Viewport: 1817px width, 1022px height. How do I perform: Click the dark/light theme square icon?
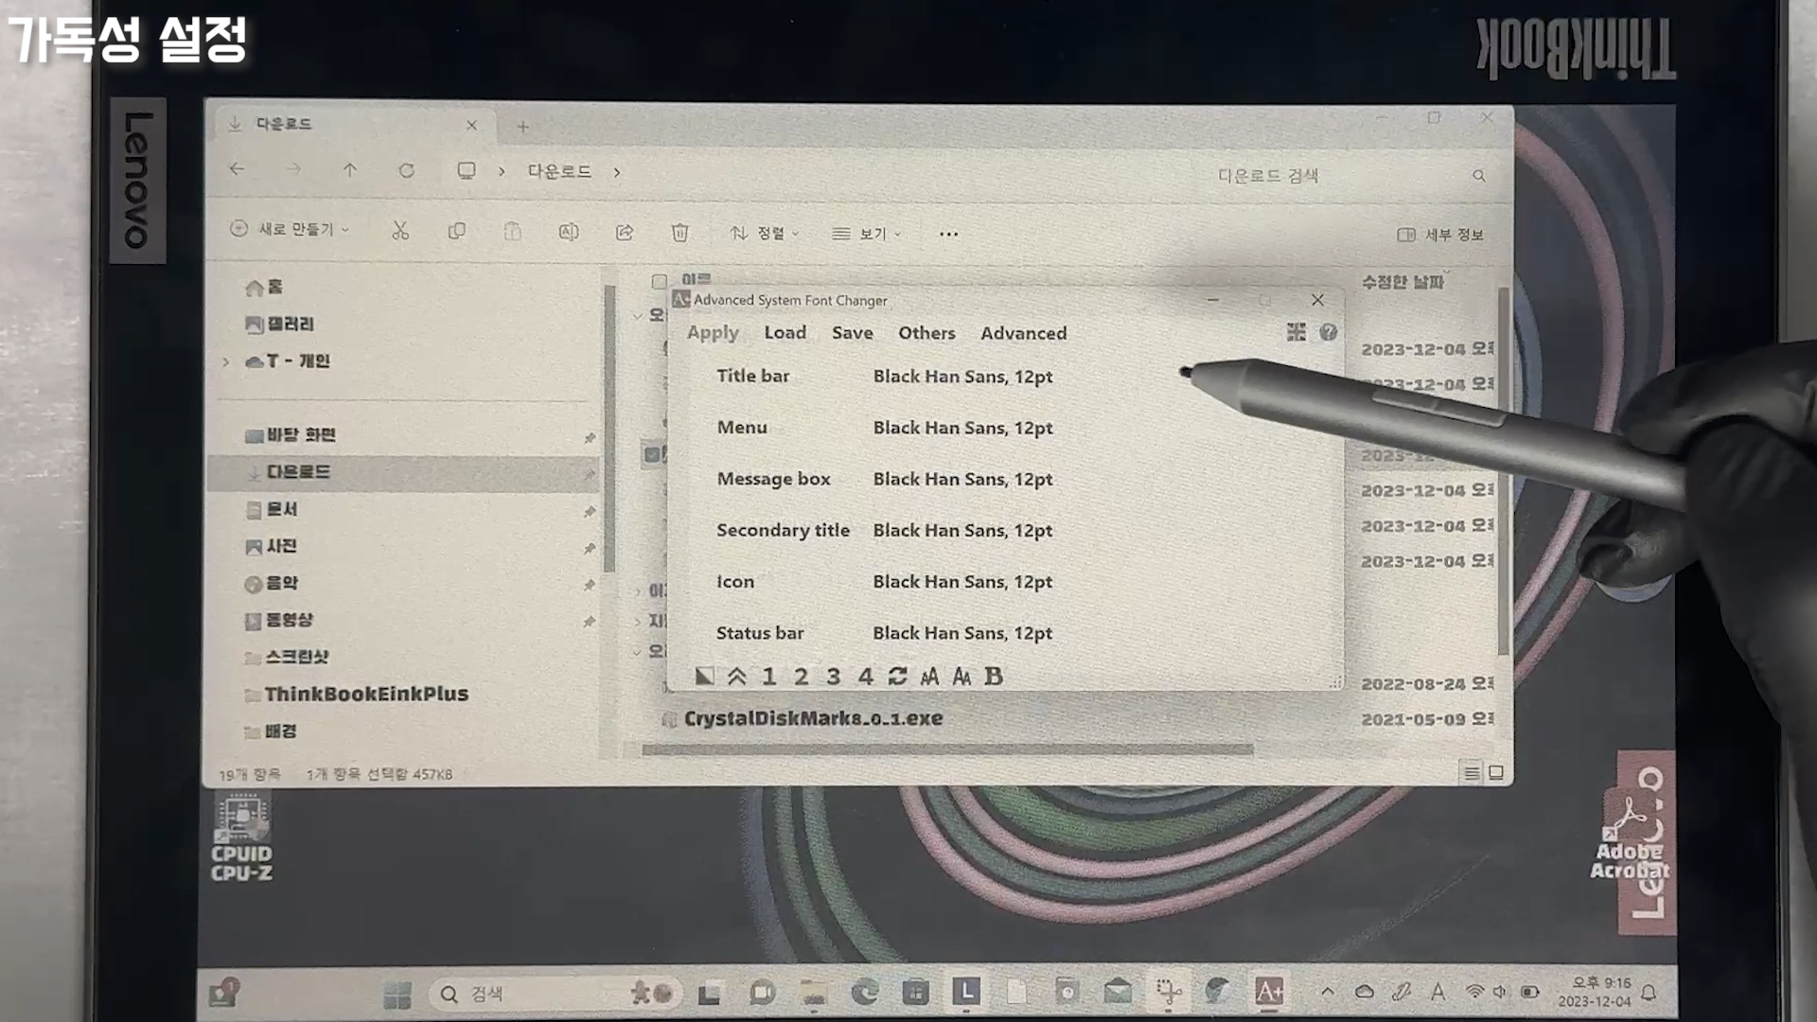[704, 676]
